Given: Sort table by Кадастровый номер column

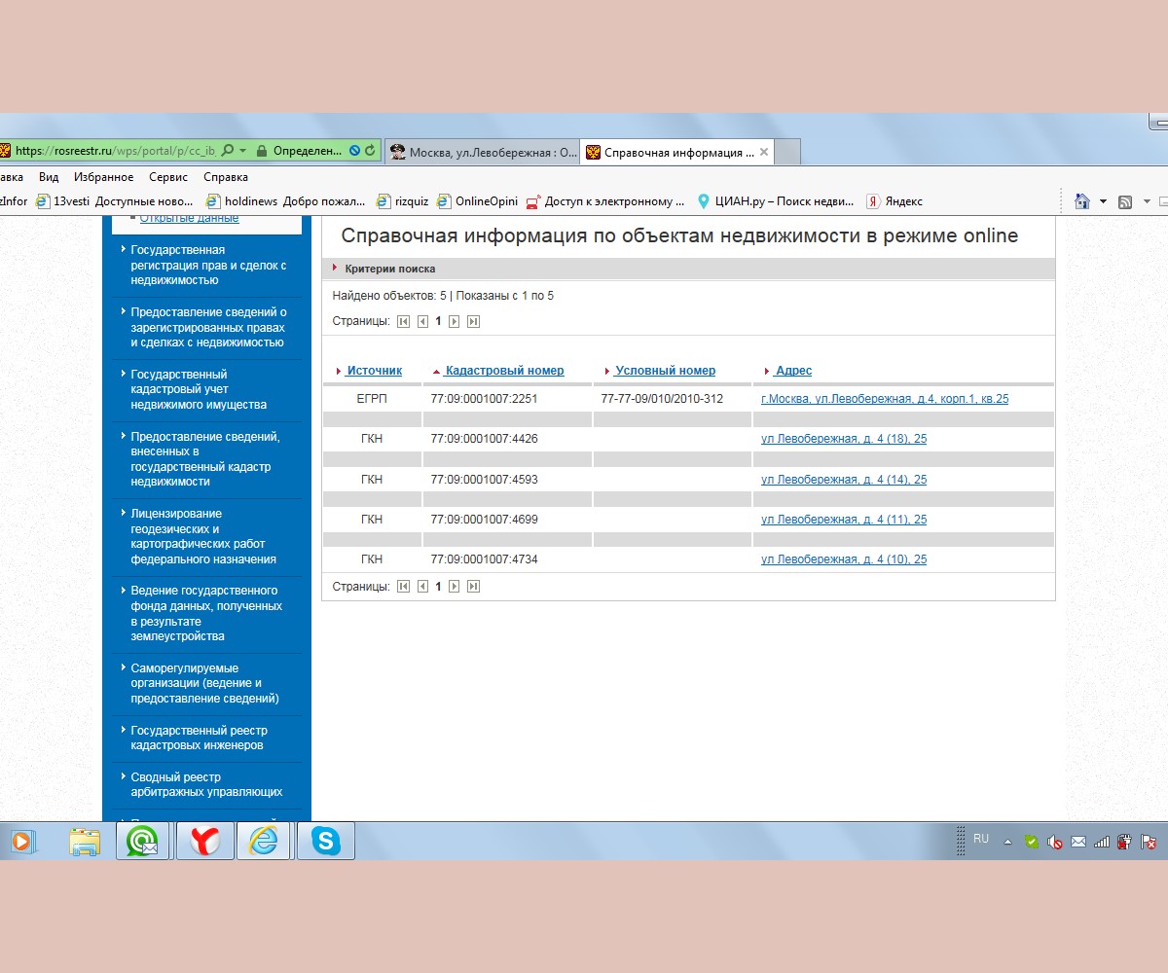Looking at the screenshot, I should (503, 371).
